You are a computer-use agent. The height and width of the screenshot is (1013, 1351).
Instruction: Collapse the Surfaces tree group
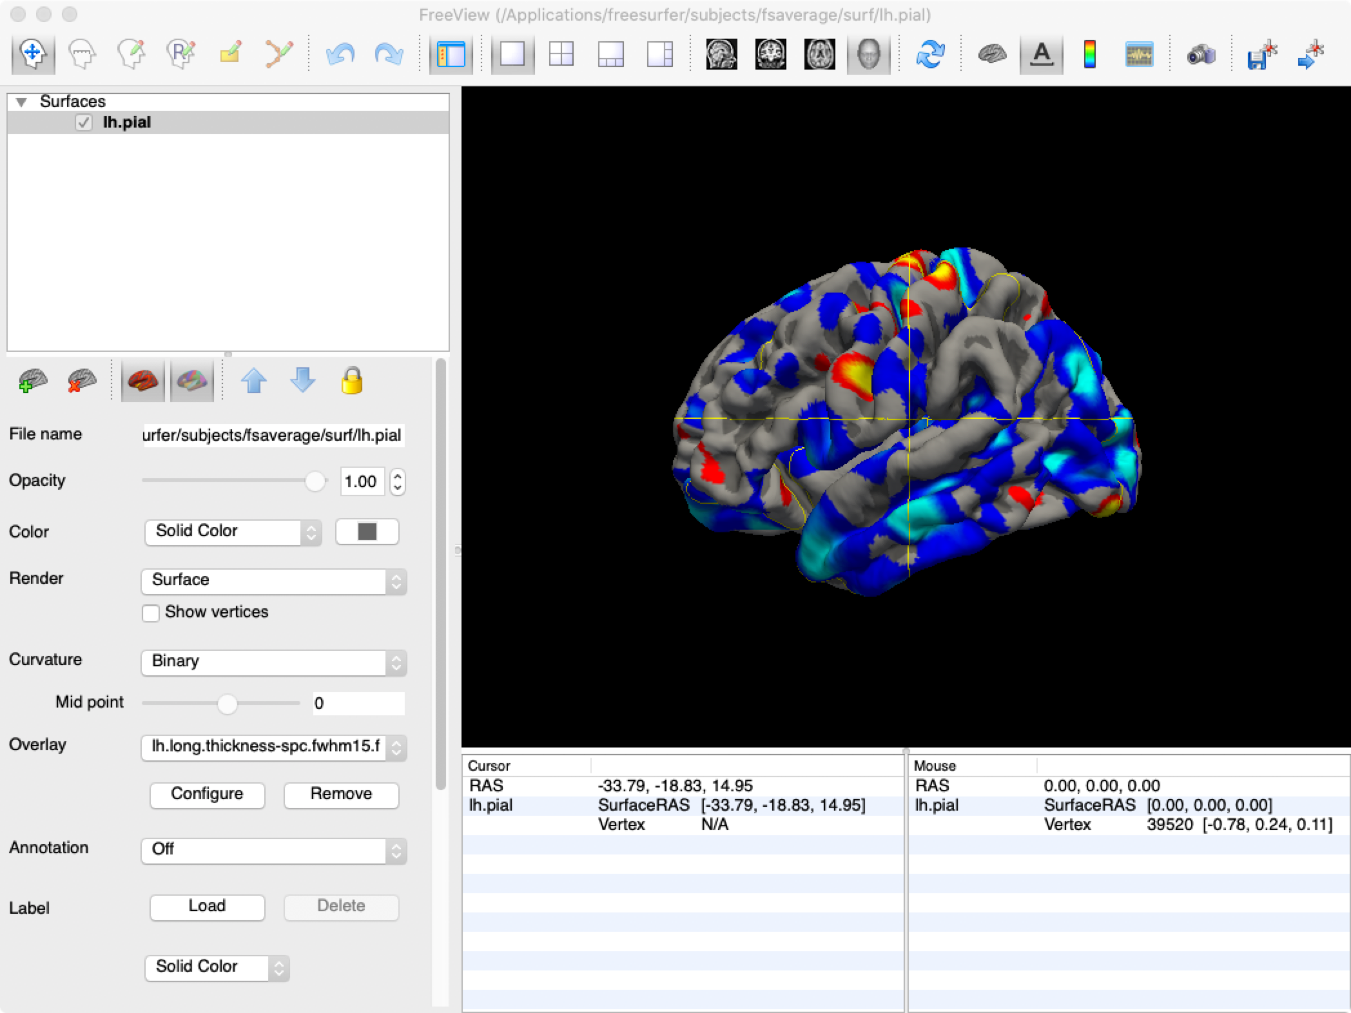tap(22, 102)
